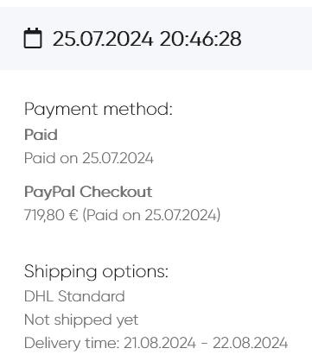
Task: Click the Paid on 25.07.2024 line
Action: (x=89, y=158)
